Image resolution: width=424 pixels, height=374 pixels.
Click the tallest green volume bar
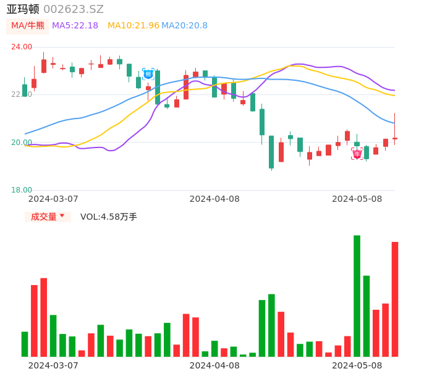pyautogui.click(x=357, y=296)
